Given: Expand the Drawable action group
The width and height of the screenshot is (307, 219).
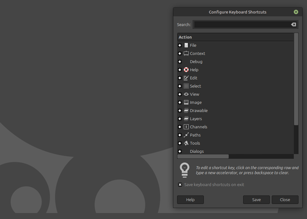Looking at the screenshot, I should tap(180, 110).
